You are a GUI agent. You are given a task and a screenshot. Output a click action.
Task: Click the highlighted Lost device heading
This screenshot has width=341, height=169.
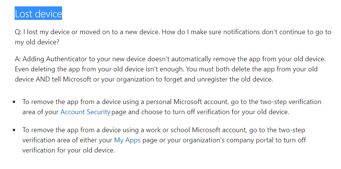tap(38, 14)
